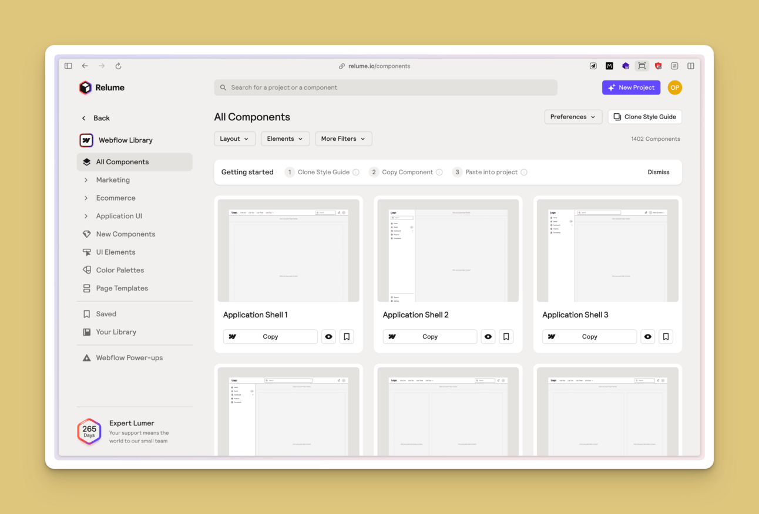759x514 pixels.
Task: Copy Application Shell 2 component
Action: pos(430,337)
